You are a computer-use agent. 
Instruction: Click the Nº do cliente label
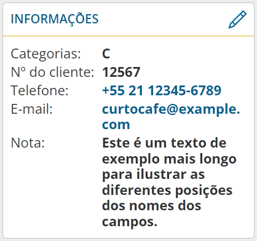(x=52, y=72)
